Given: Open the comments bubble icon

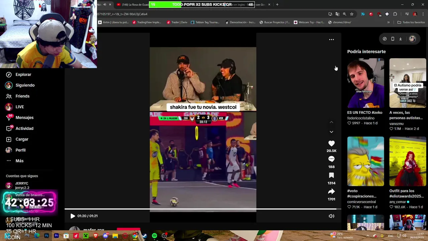Looking at the screenshot, I should click(x=331, y=159).
